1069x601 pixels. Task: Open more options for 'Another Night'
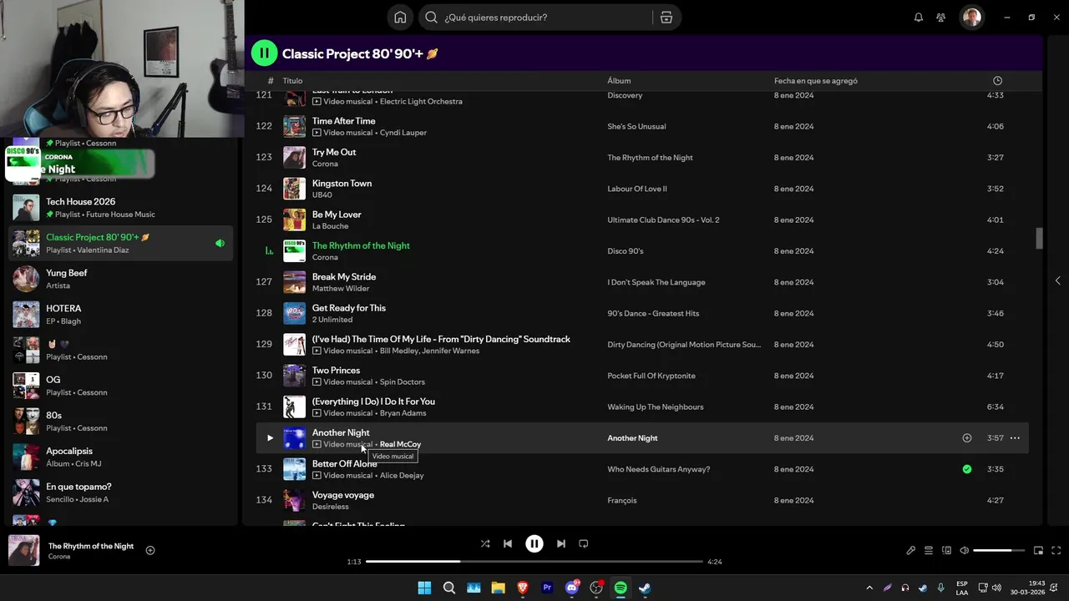click(1015, 438)
